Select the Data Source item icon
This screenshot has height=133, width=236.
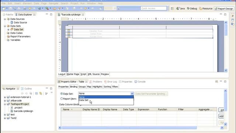point(12,23)
